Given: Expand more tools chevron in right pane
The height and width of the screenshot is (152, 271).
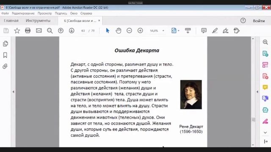Looking at the screenshot, I should [x=265, y=133].
